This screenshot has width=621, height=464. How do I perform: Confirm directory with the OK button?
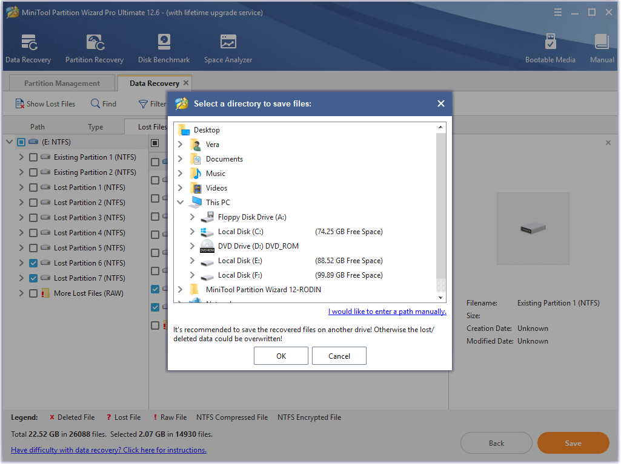tap(281, 356)
